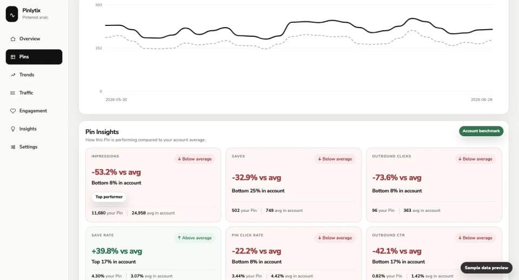The image size is (519, 280).
Task: Click the Insights lightbulb icon
Action: pos(13,129)
